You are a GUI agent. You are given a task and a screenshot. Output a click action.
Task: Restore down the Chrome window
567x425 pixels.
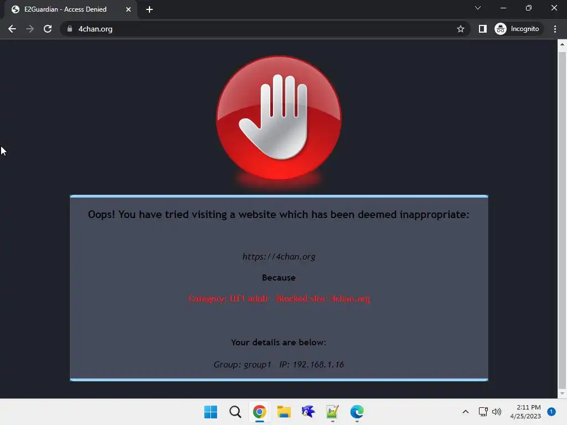pos(529,8)
